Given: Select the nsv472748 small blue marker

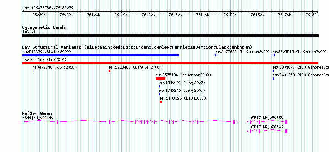Looking at the screenshot, I should (x=33, y=71).
